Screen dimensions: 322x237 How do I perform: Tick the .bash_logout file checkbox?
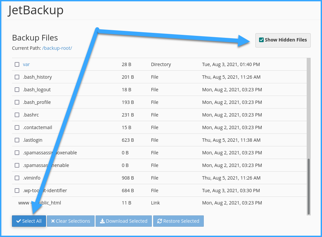click(x=17, y=90)
